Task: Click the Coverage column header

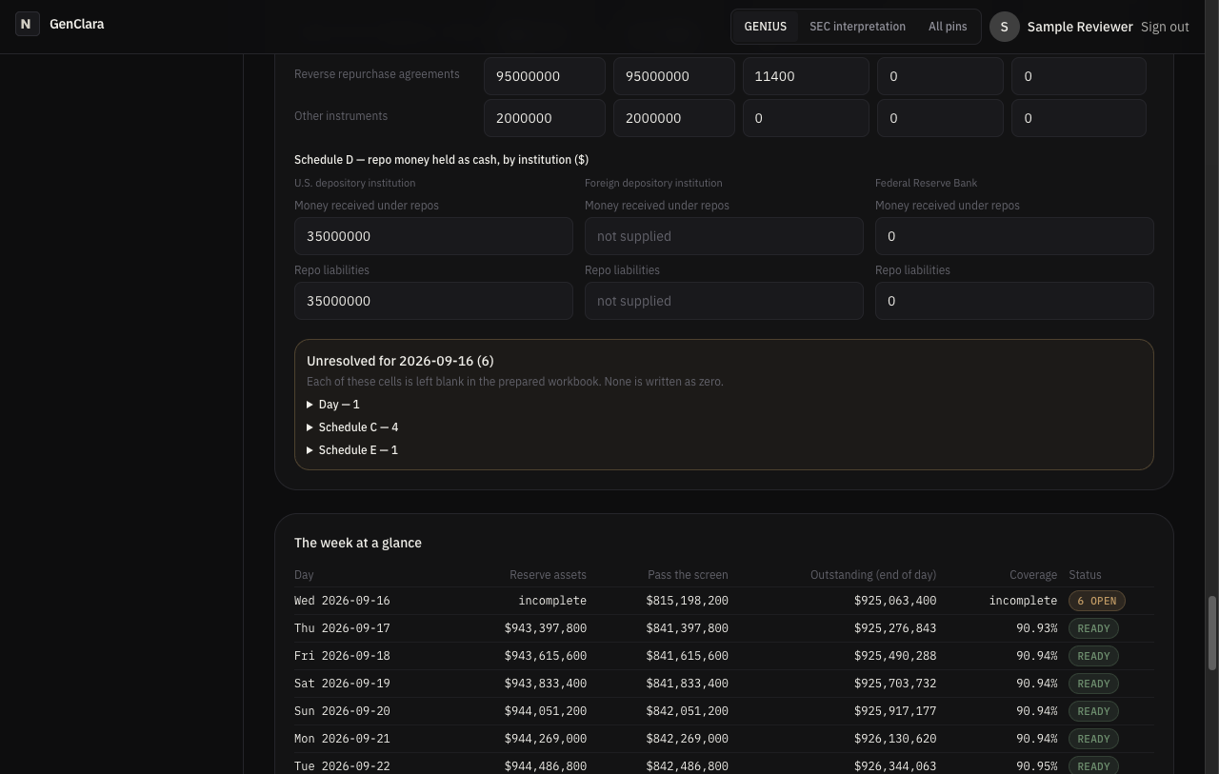Action: (1033, 575)
